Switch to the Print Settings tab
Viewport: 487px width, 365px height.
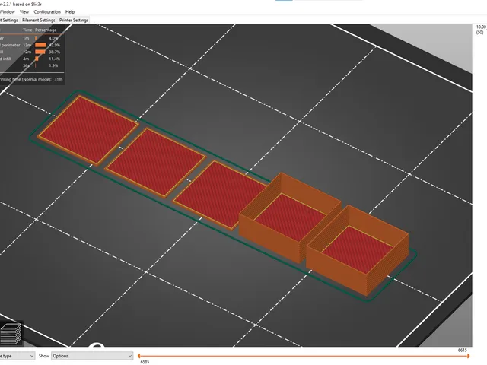coord(9,21)
